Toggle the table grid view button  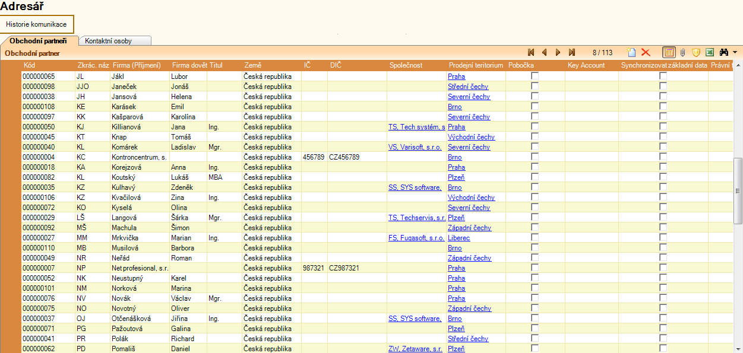[669, 52]
